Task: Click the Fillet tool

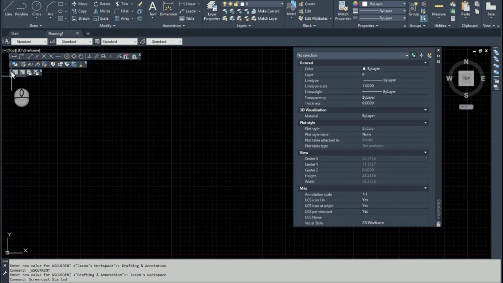Action: tap(121, 11)
